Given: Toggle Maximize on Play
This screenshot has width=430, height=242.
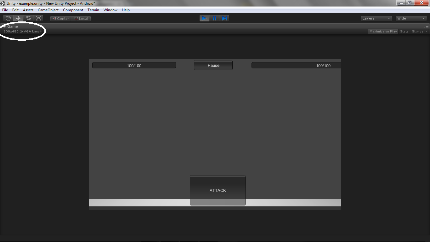Looking at the screenshot, I should 383,31.
